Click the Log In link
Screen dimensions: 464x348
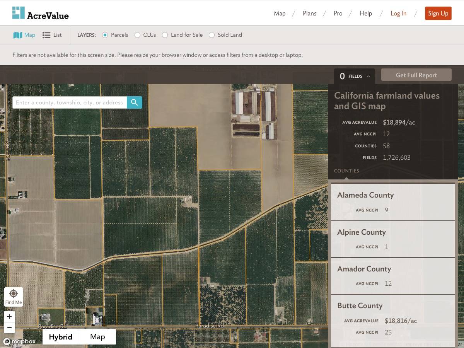pos(398,14)
